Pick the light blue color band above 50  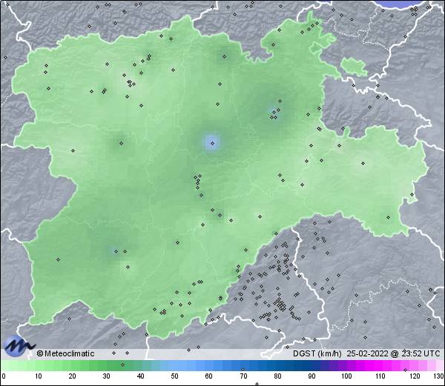click(174, 365)
